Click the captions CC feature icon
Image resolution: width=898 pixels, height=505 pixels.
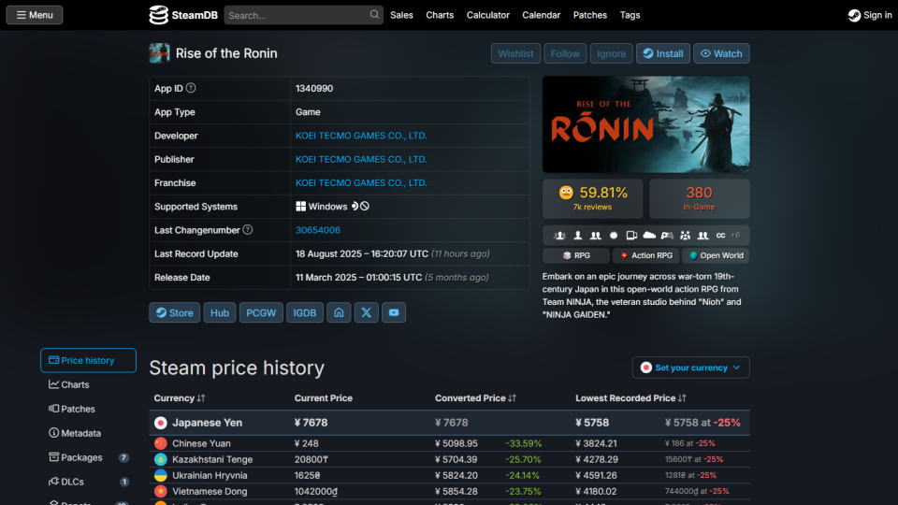(x=720, y=236)
